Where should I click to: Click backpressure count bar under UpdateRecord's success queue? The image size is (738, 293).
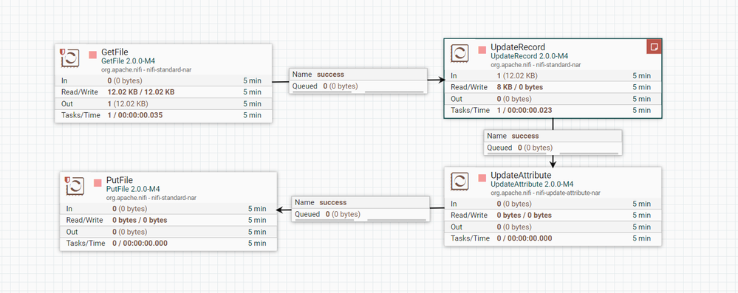coord(517,154)
